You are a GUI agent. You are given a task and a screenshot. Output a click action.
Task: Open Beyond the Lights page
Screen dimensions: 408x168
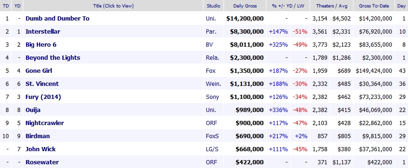(53, 58)
